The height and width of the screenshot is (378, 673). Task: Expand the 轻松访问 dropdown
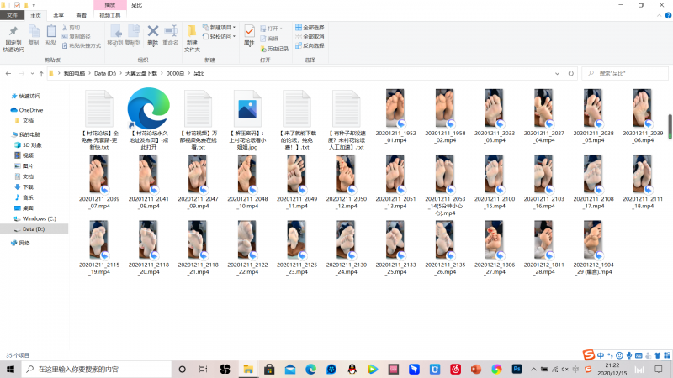pyautogui.click(x=221, y=37)
